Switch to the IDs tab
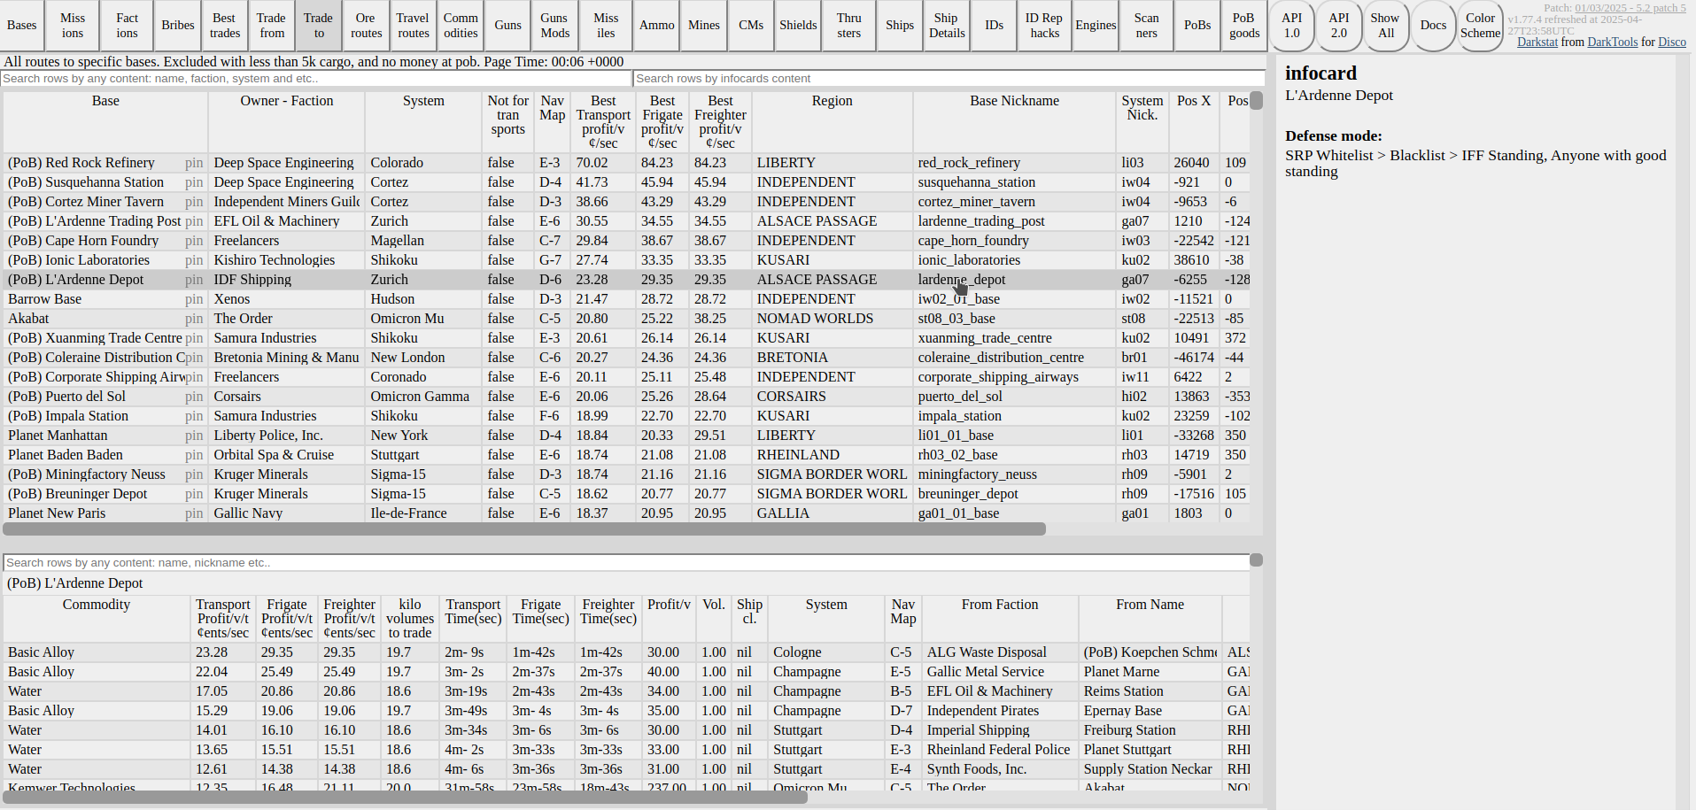Image resolution: width=1696 pixels, height=810 pixels. pyautogui.click(x=995, y=26)
